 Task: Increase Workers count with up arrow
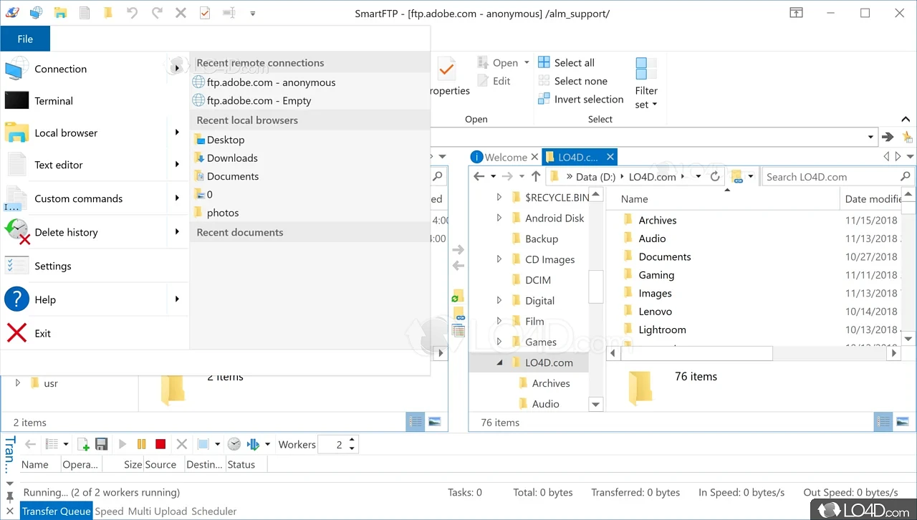pos(352,440)
